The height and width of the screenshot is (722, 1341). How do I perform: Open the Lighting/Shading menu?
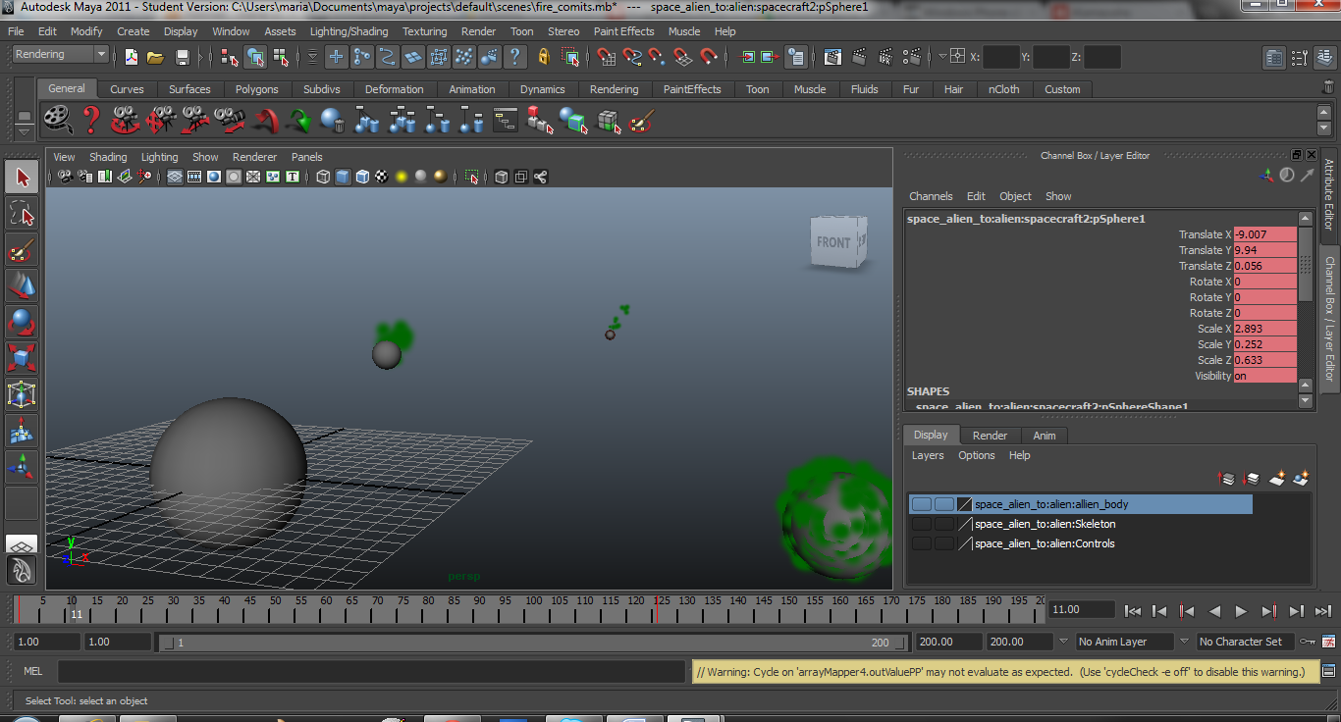pyautogui.click(x=349, y=31)
